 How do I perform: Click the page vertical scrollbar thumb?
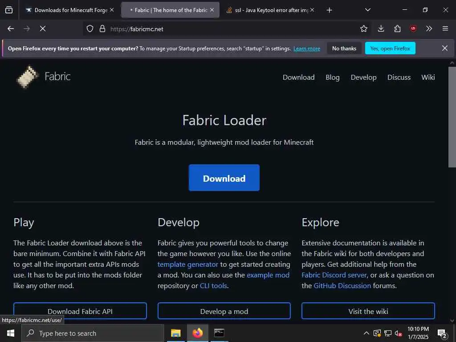click(x=452, y=117)
